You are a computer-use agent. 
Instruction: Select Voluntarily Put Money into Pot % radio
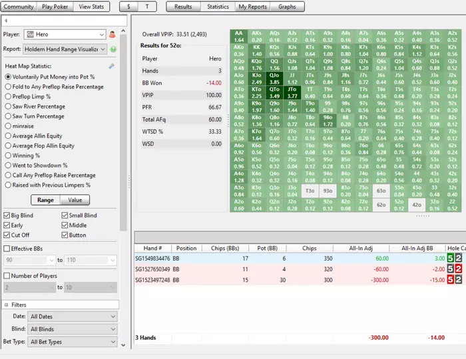pos(8,77)
